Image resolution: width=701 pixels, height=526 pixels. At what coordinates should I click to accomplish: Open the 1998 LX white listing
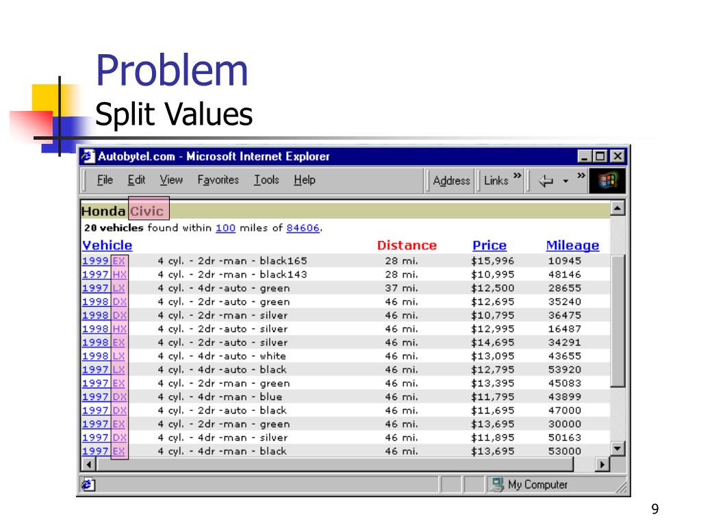point(104,356)
